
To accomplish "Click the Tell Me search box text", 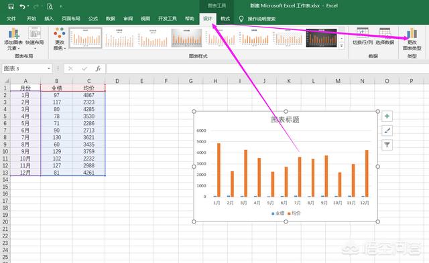I will [x=261, y=19].
